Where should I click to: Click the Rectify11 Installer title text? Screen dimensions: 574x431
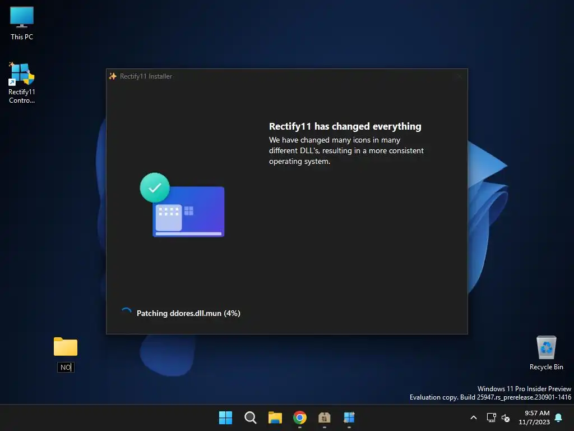pyautogui.click(x=146, y=76)
